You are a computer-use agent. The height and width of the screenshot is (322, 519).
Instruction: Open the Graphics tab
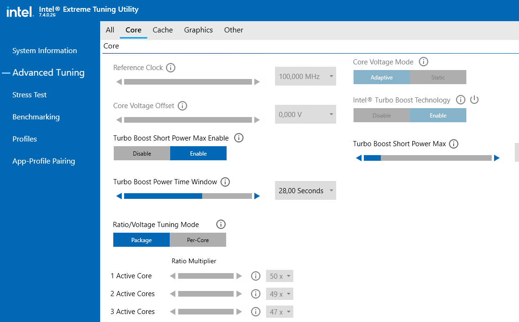tap(198, 30)
